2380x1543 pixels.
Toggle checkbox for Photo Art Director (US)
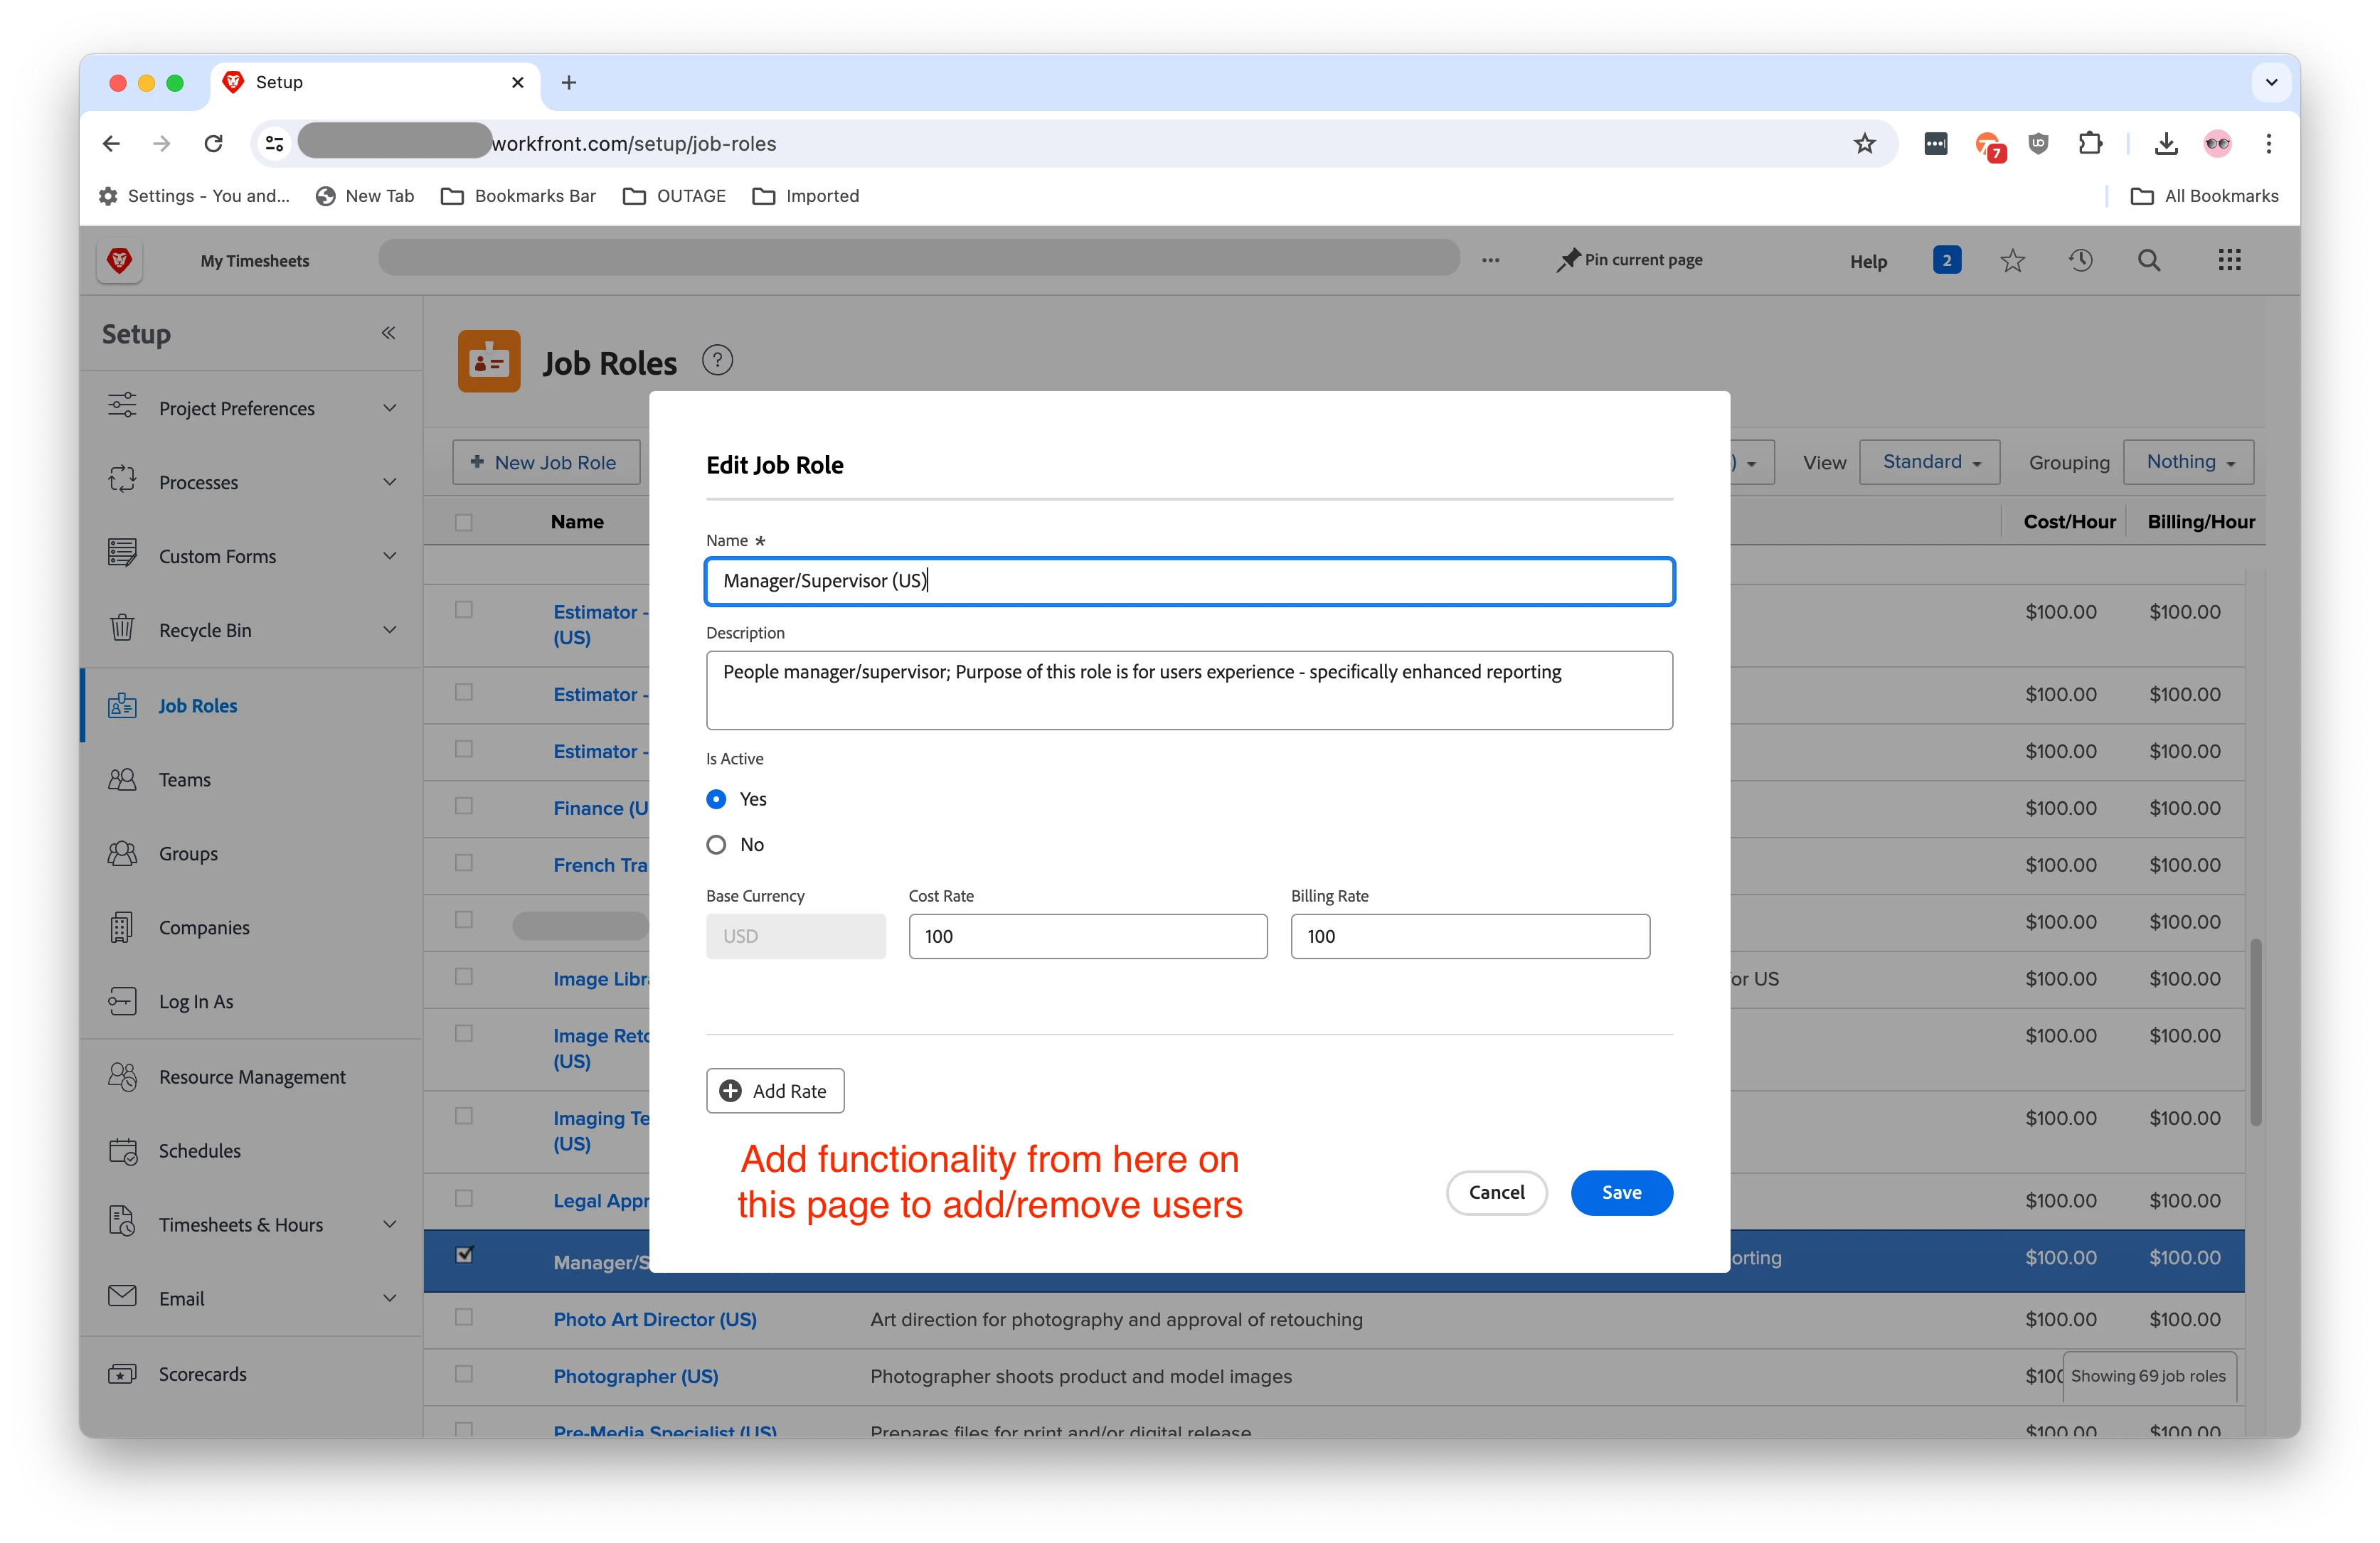click(x=464, y=1317)
